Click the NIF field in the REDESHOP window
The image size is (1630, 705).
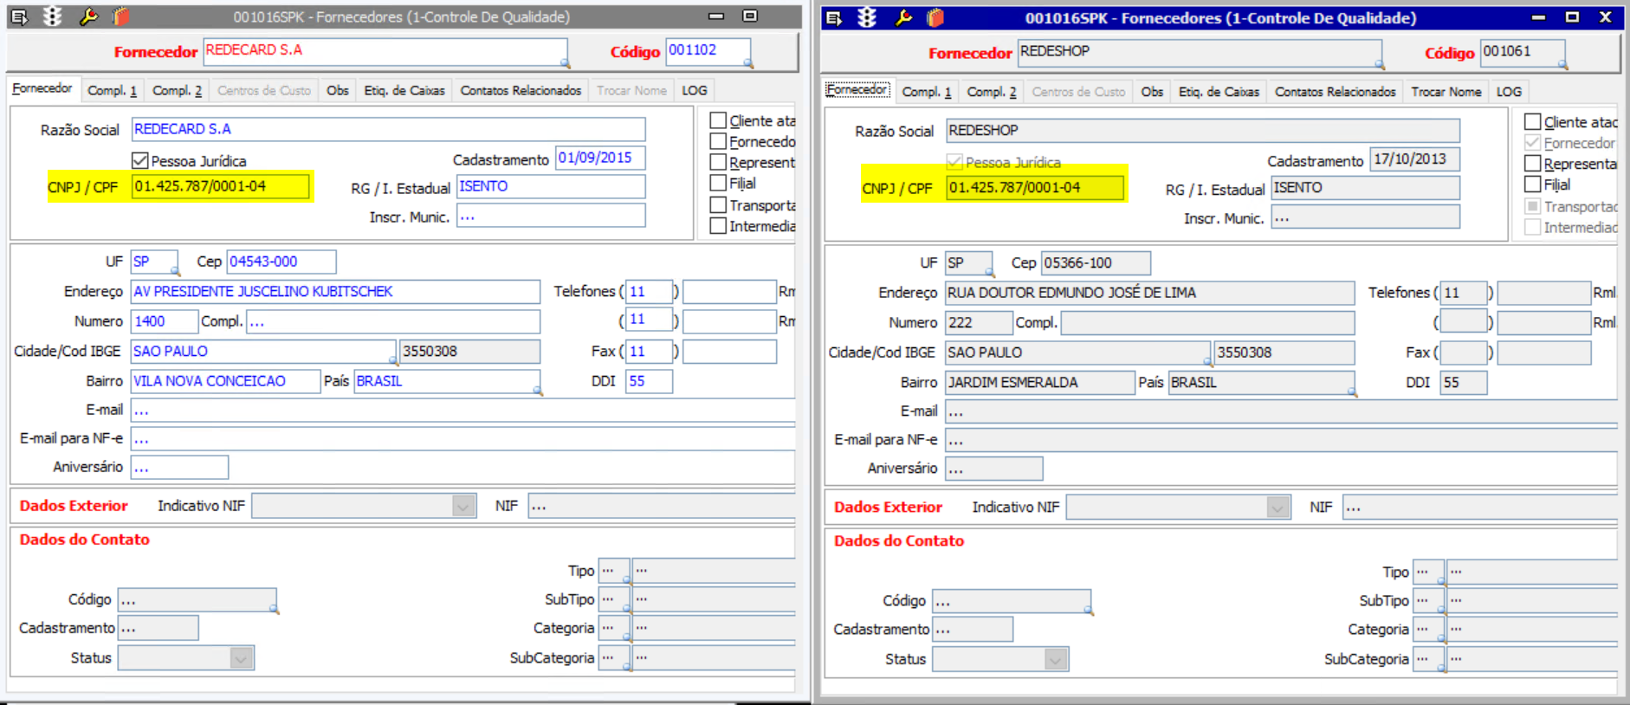pyautogui.click(x=1480, y=508)
